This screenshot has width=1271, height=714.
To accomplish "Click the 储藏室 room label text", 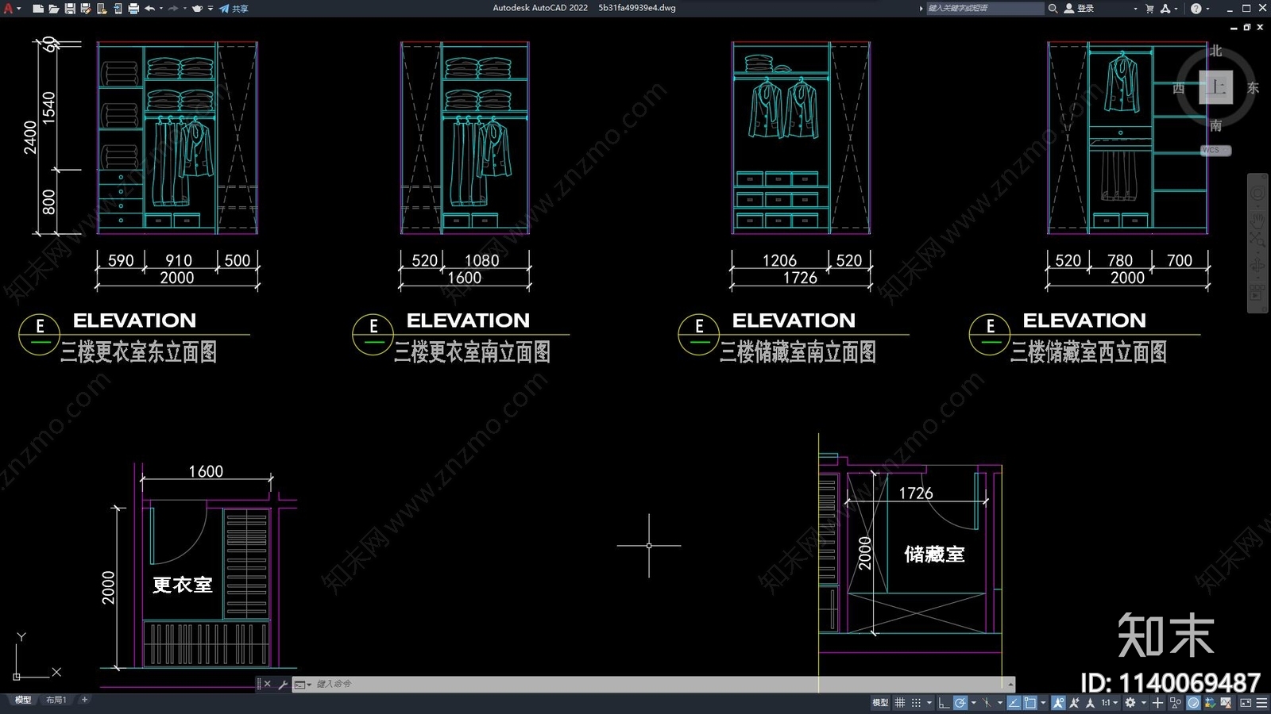I will coord(934,554).
